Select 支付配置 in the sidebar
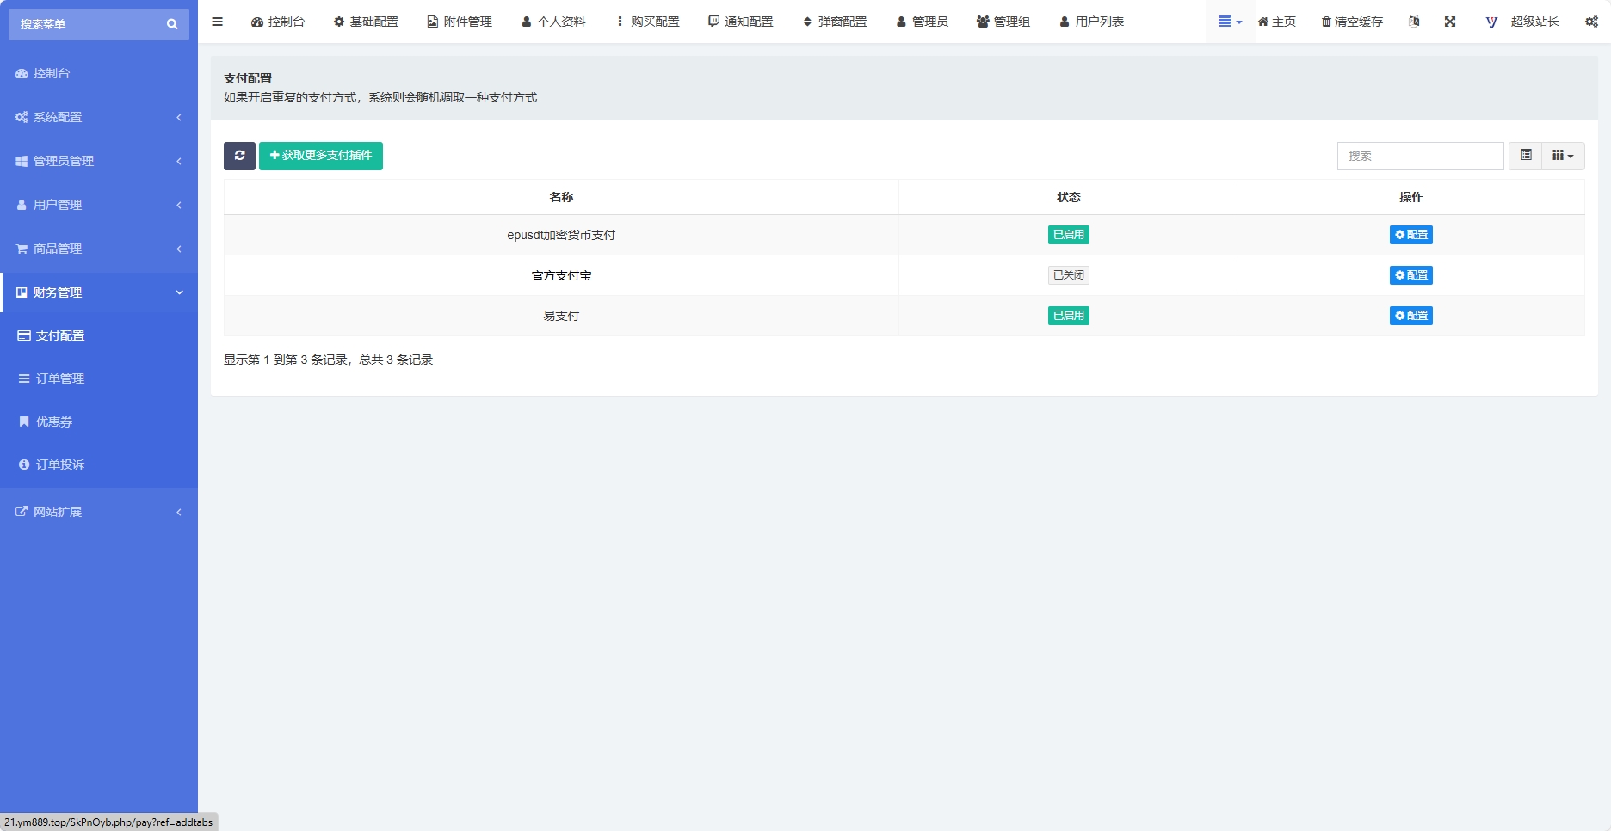 99,335
